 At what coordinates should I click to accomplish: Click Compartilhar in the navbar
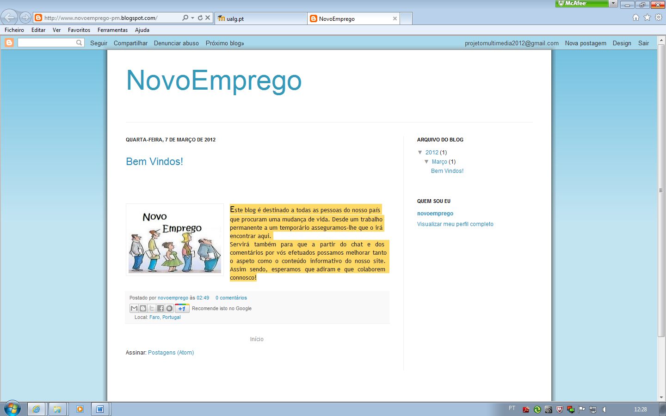[130, 43]
